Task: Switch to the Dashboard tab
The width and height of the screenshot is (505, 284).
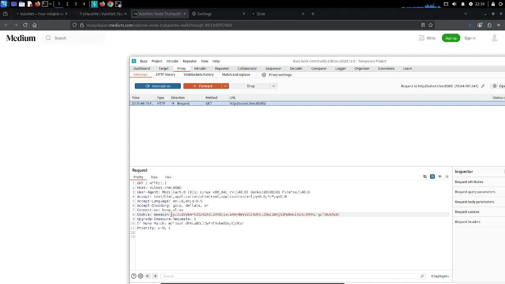Action: click(142, 69)
